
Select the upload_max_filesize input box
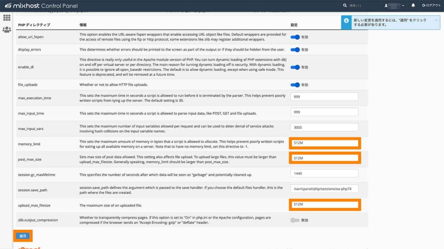(325, 204)
